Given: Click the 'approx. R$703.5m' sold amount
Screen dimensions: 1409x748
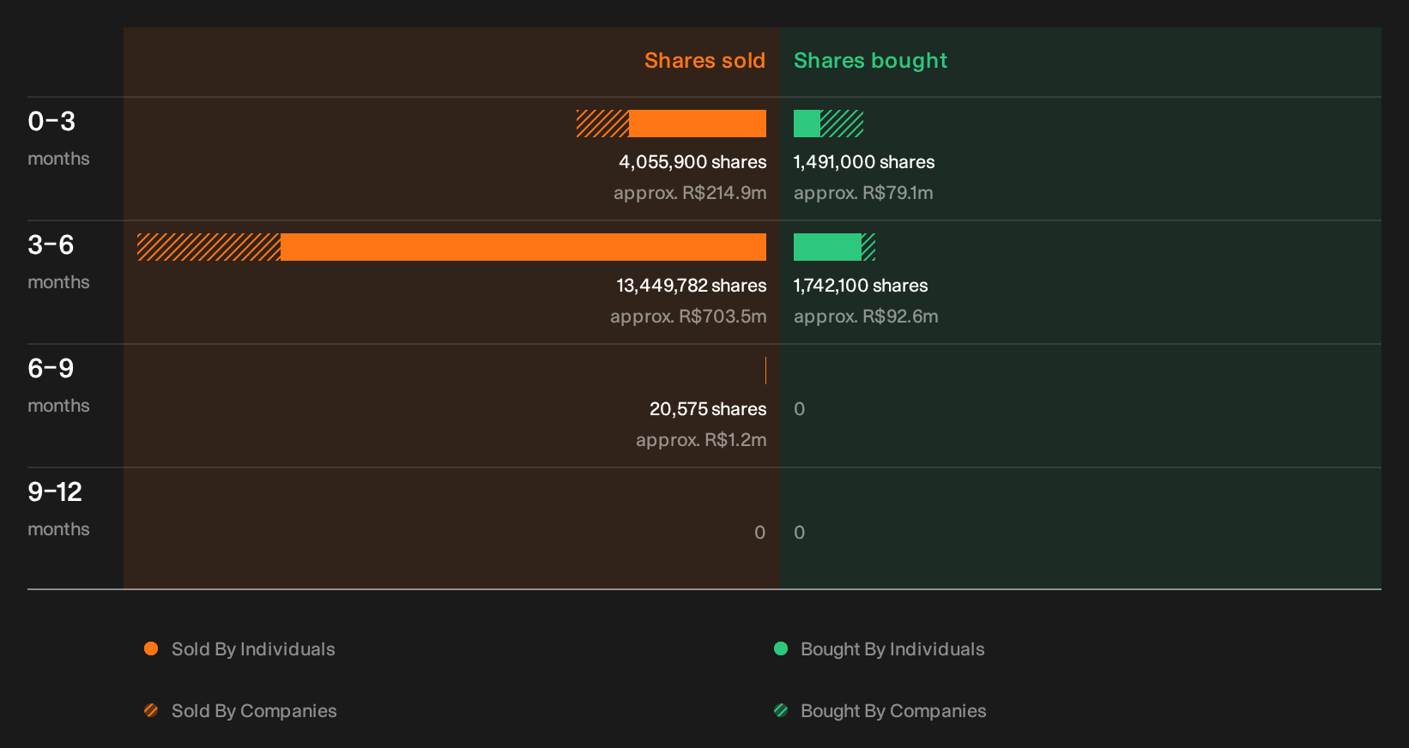Looking at the screenshot, I should 688,317.
